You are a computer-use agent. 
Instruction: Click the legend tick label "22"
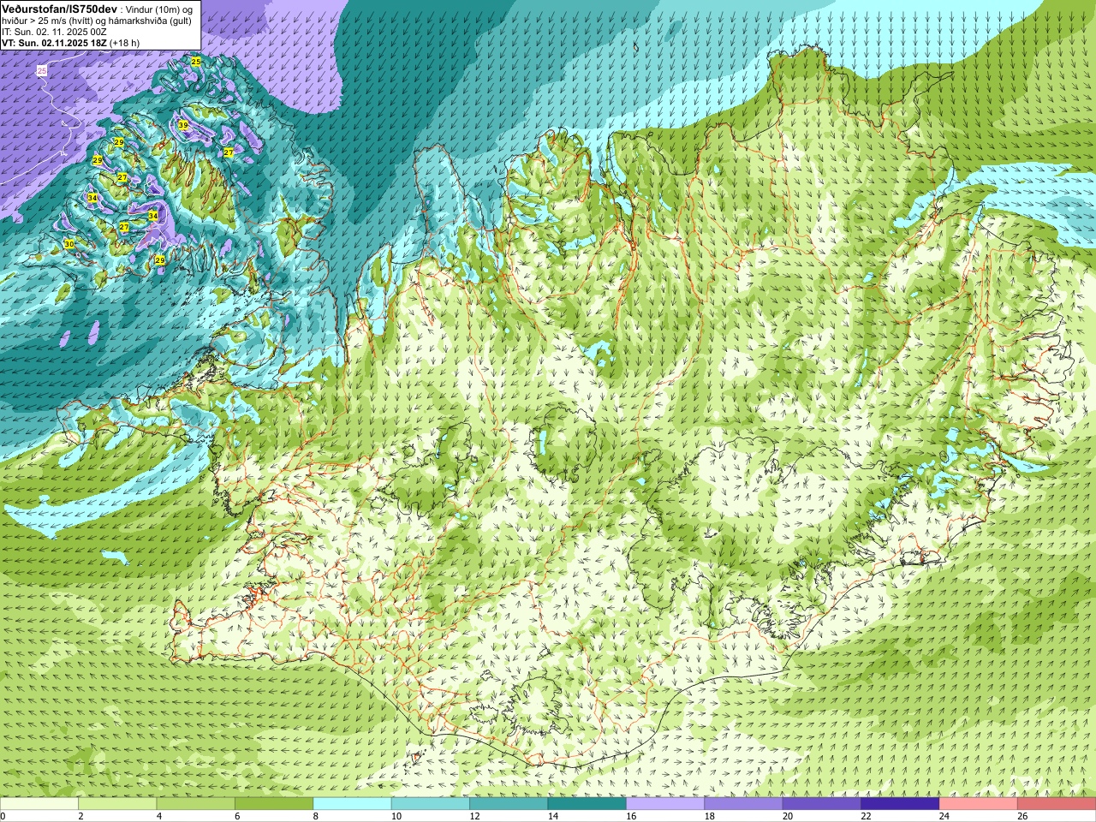(x=865, y=816)
